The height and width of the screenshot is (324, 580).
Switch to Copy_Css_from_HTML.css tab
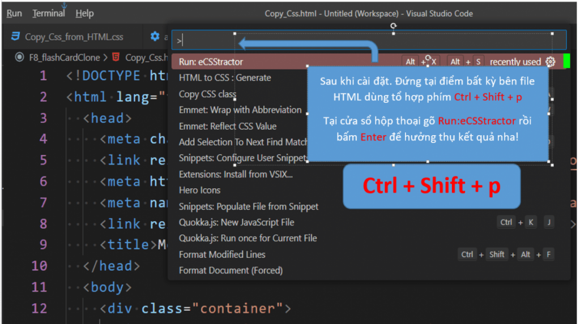point(74,37)
